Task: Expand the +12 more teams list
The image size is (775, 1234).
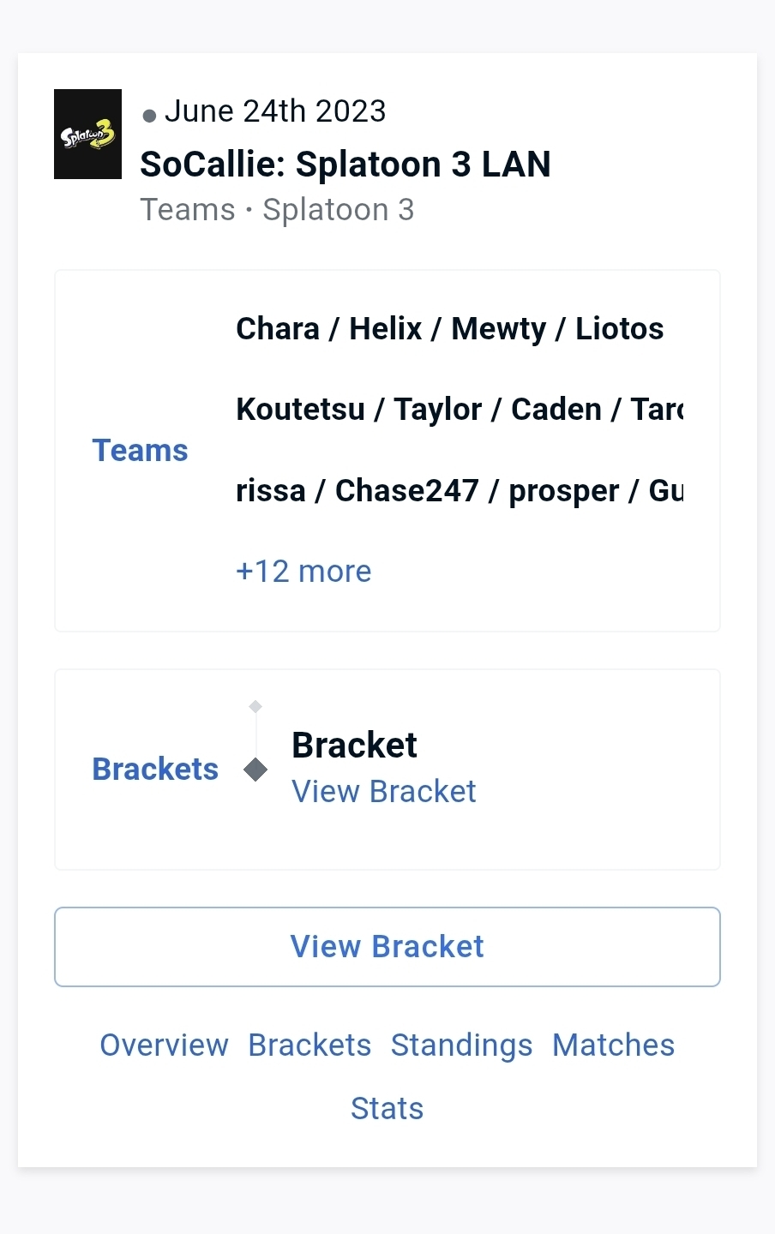Action: tap(303, 572)
